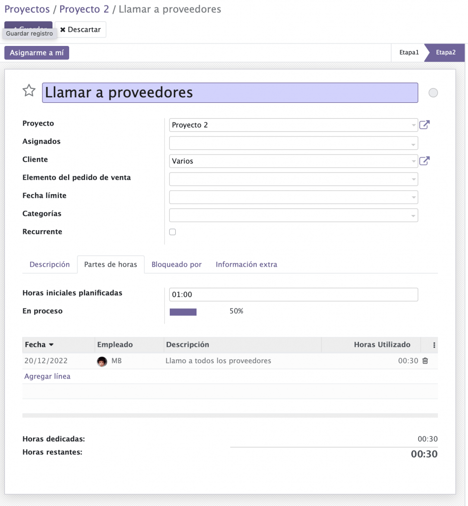The image size is (468, 506).
Task: Expand the Categorías dropdown
Action: (414, 216)
